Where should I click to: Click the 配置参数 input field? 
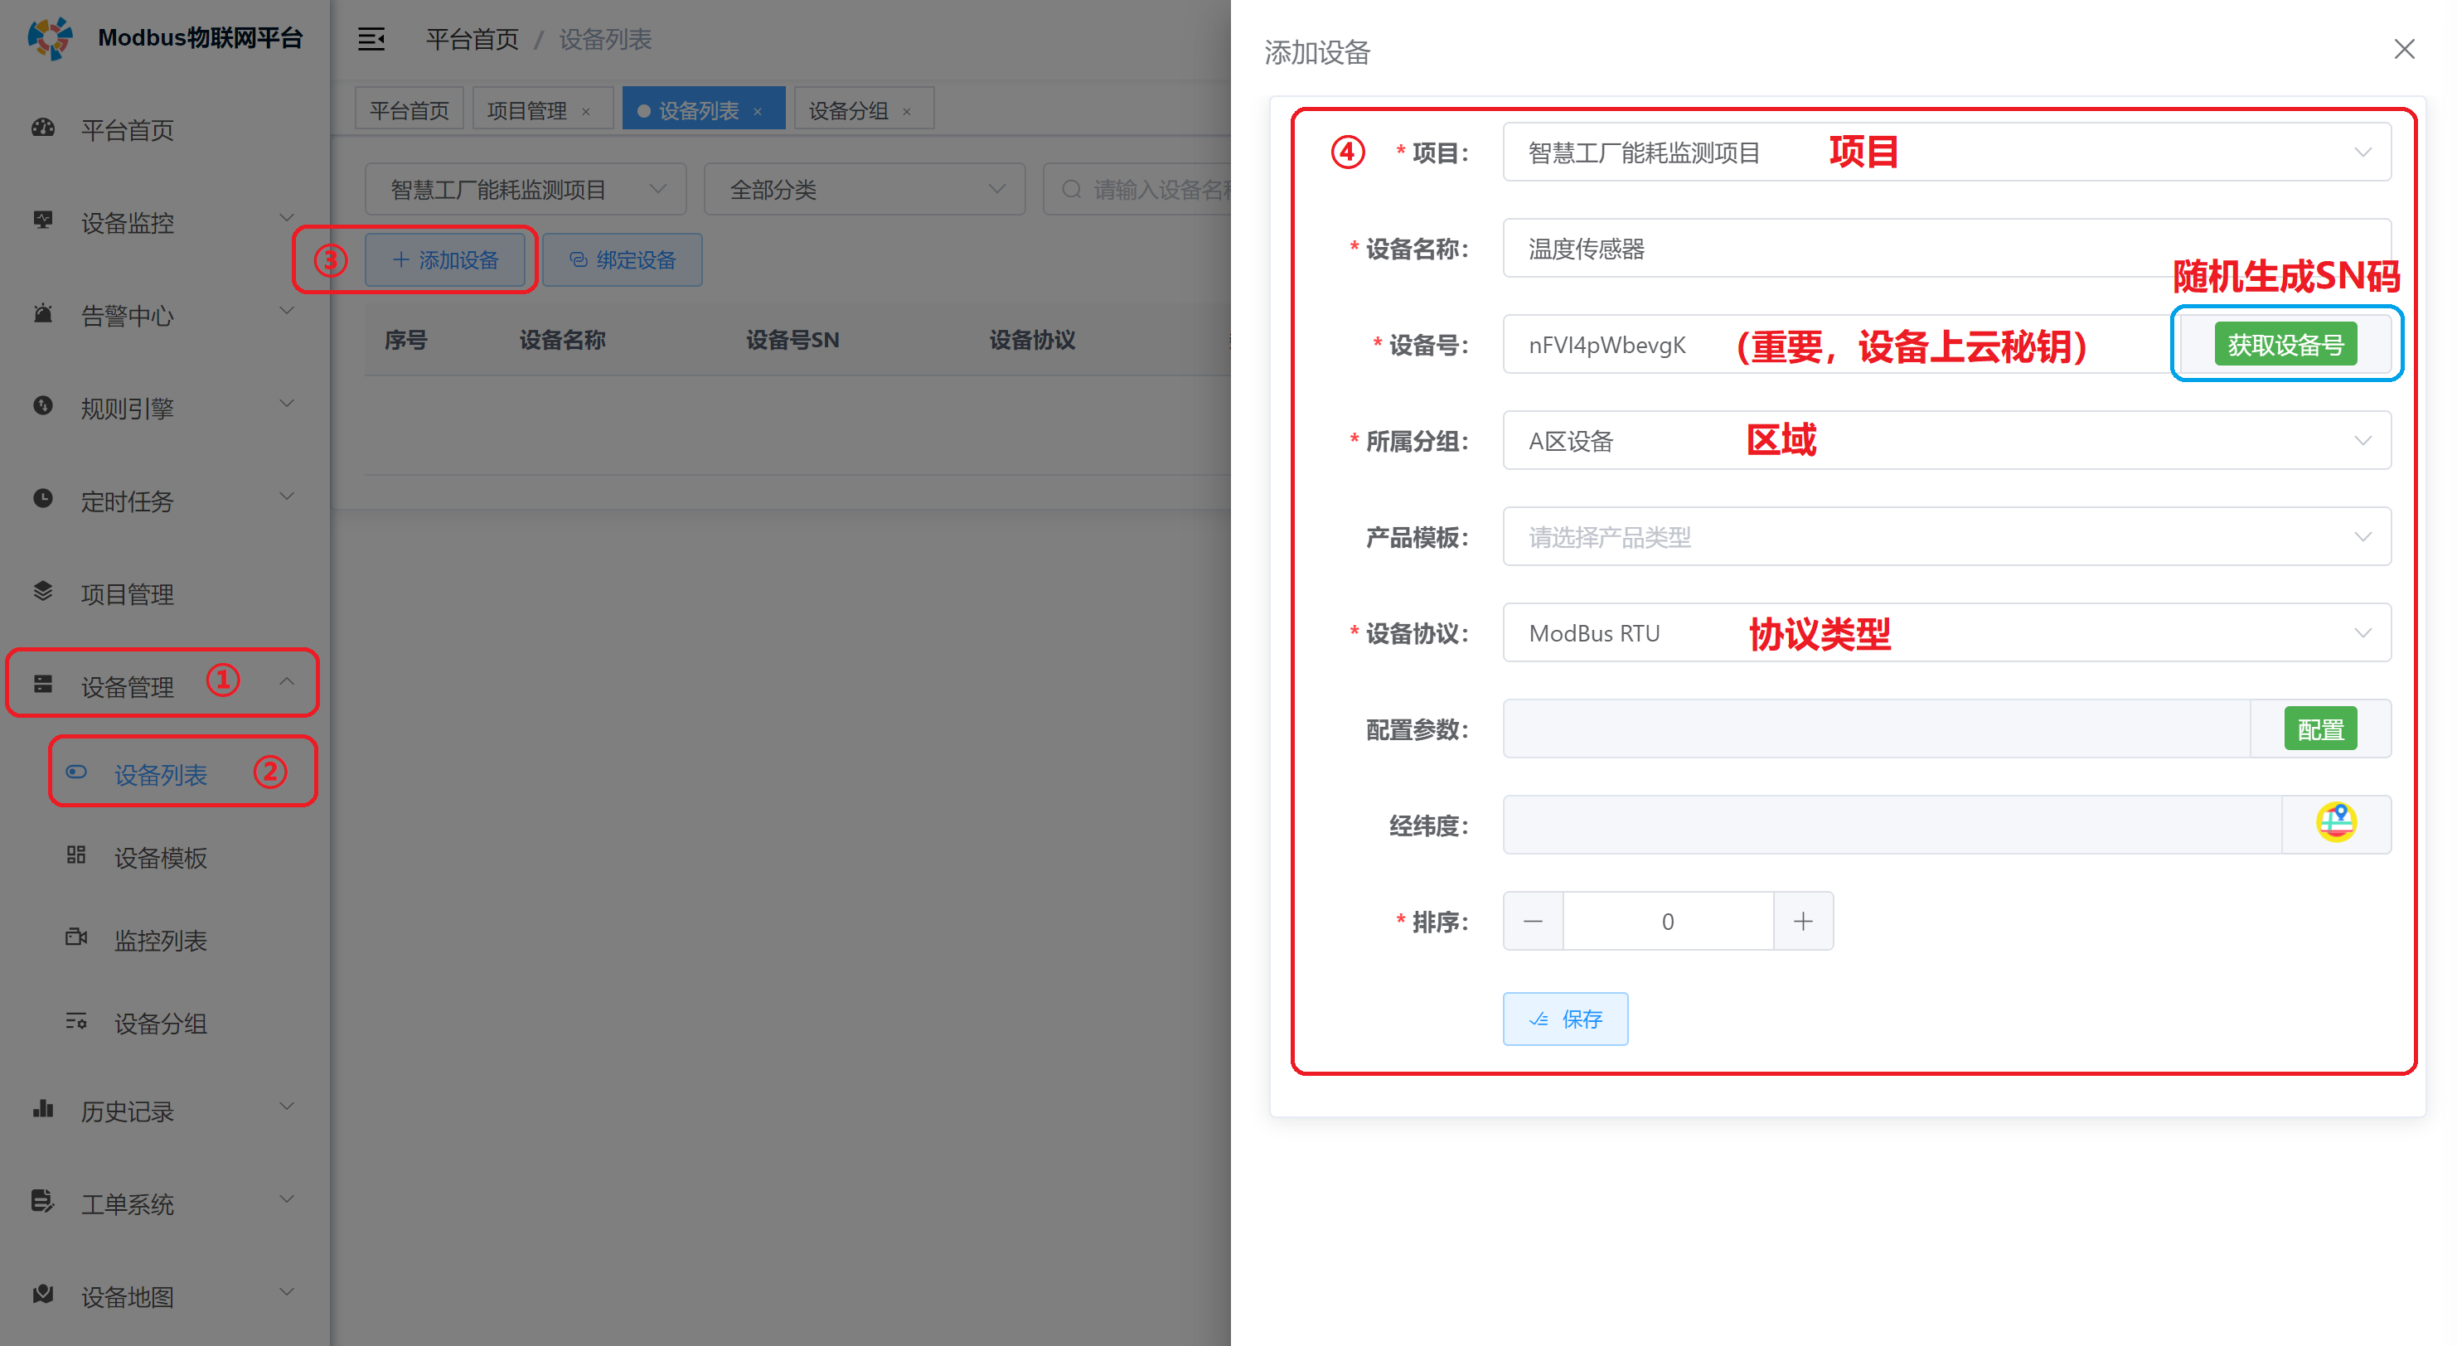pyautogui.click(x=1876, y=729)
